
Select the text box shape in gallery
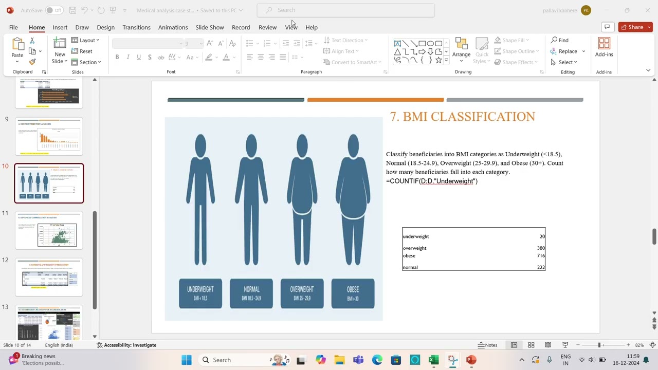coord(397,44)
